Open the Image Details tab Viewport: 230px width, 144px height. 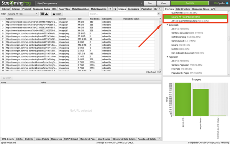[42, 139]
